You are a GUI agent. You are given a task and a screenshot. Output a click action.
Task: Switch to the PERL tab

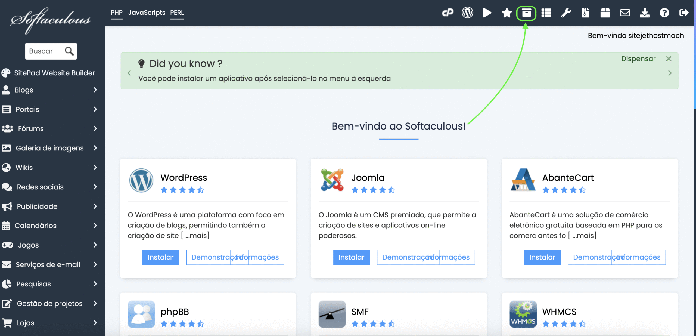tap(177, 13)
